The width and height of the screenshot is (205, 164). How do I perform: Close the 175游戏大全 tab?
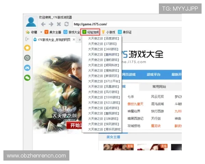[74, 39]
